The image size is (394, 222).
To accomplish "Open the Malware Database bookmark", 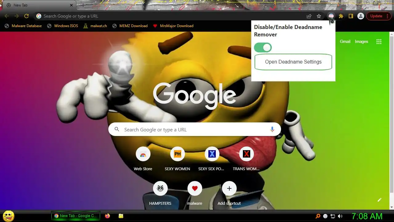I will 23,26.
